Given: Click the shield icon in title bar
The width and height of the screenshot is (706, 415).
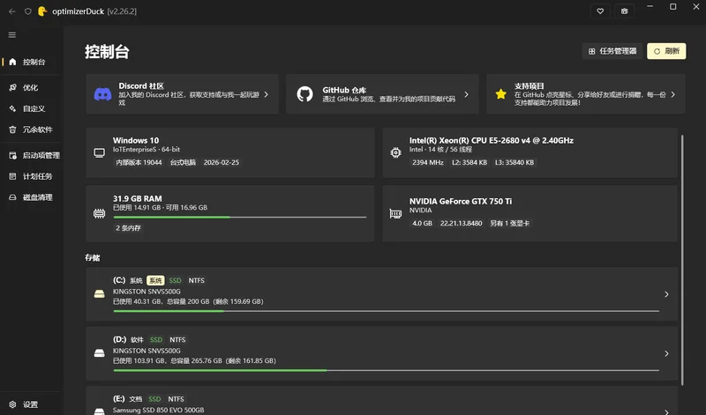Looking at the screenshot, I should 28,11.
